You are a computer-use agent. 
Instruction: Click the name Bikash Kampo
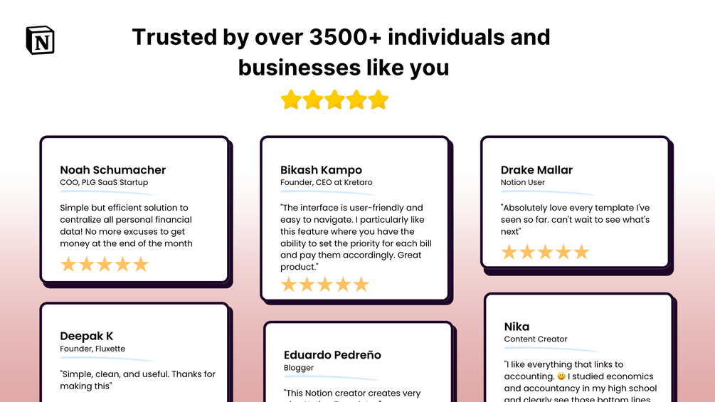point(321,170)
